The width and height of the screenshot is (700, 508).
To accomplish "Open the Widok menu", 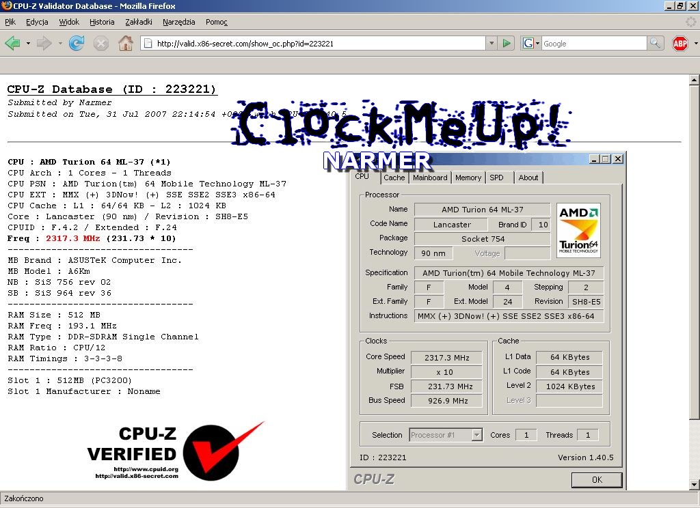I will [69, 22].
